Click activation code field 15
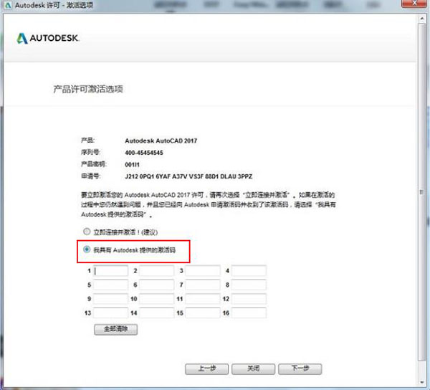Screen dimensions: 430x390 [203, 313]
